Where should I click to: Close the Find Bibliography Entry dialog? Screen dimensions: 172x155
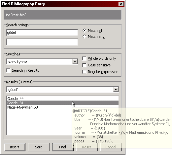tap(121, 4)
